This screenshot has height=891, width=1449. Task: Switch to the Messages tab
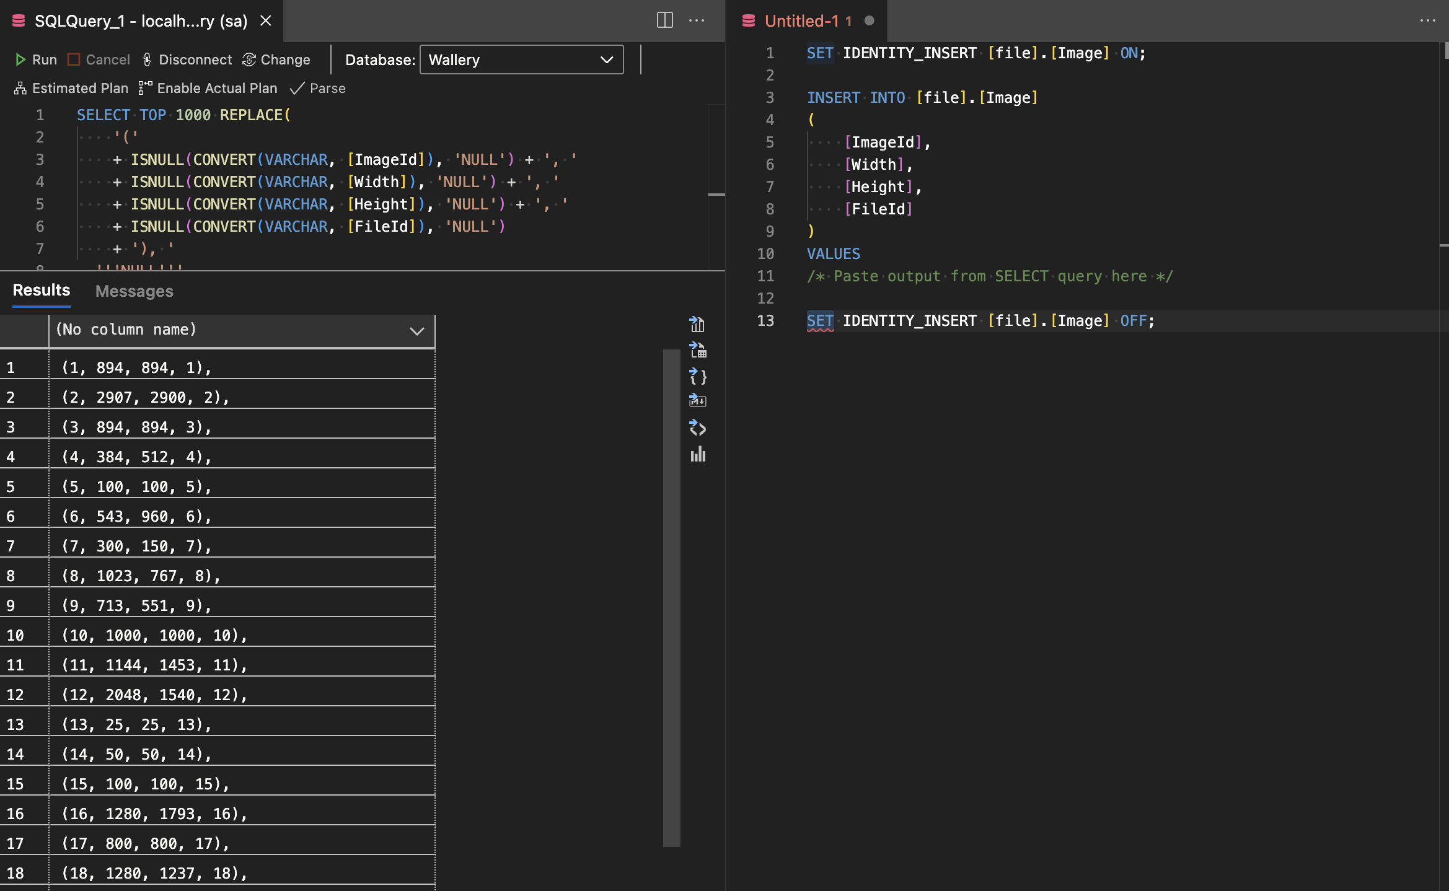point(134,291)
